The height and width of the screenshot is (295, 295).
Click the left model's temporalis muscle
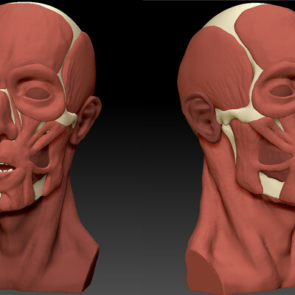[79, 74]
